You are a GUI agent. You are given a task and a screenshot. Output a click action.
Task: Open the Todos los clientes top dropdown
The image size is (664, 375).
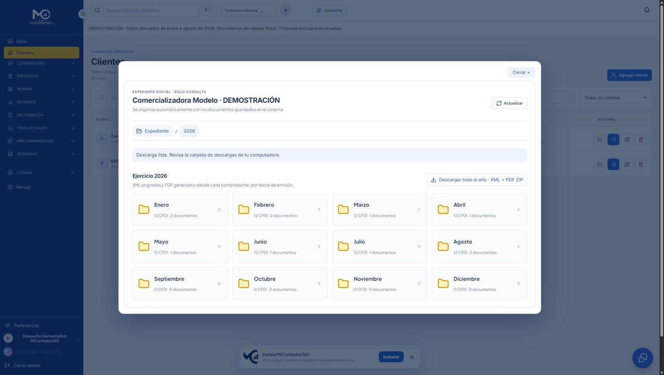pyautogui.click(x=248, y=10)
